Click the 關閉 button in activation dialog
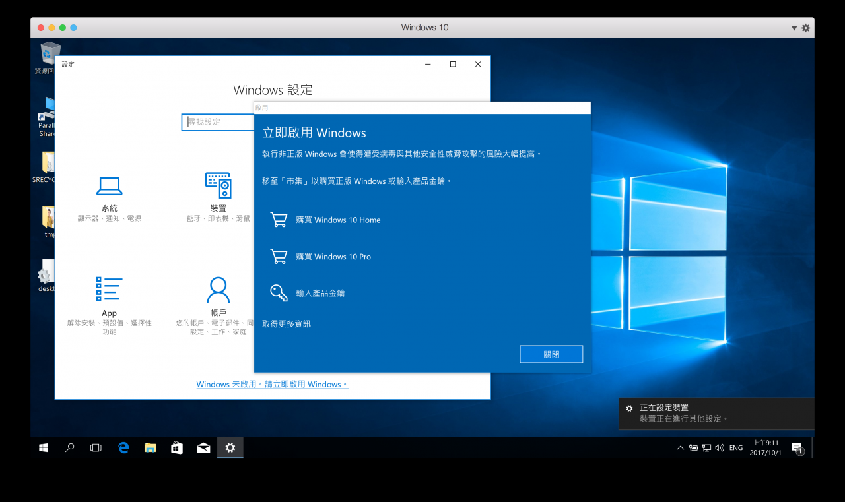Image resolution: width=845 pixels, height=502 pixels. tap(551, 354)
